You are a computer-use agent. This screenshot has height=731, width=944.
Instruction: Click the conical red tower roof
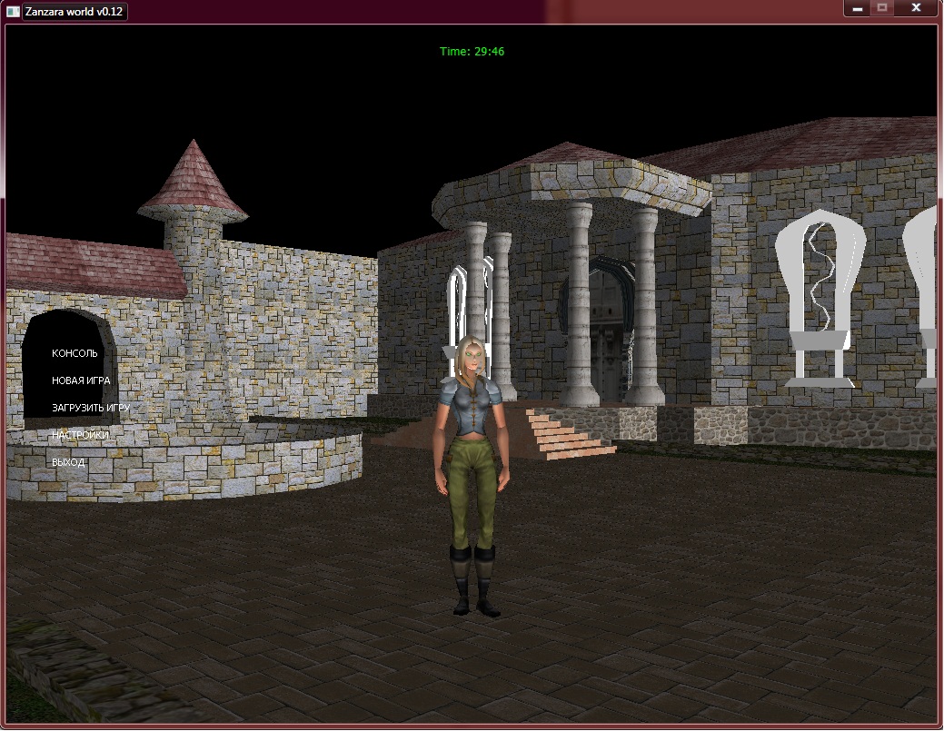pyautogui.click(x=193, y=182)
